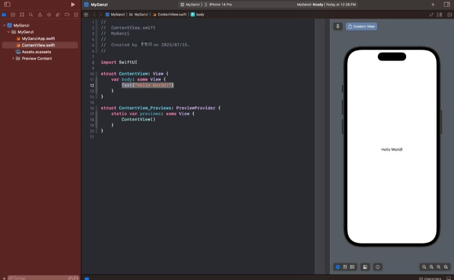Show preview Variants
The image size is (454, 280).
click(352, 267)
